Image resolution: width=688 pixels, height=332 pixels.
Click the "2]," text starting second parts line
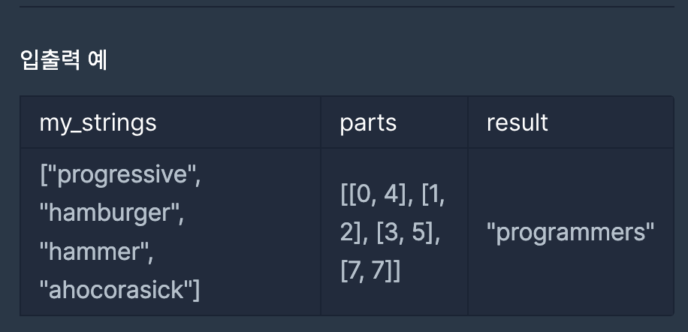tap(355, 232)
